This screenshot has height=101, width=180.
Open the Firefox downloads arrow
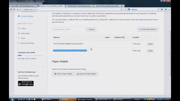click(x=162, y=9)
